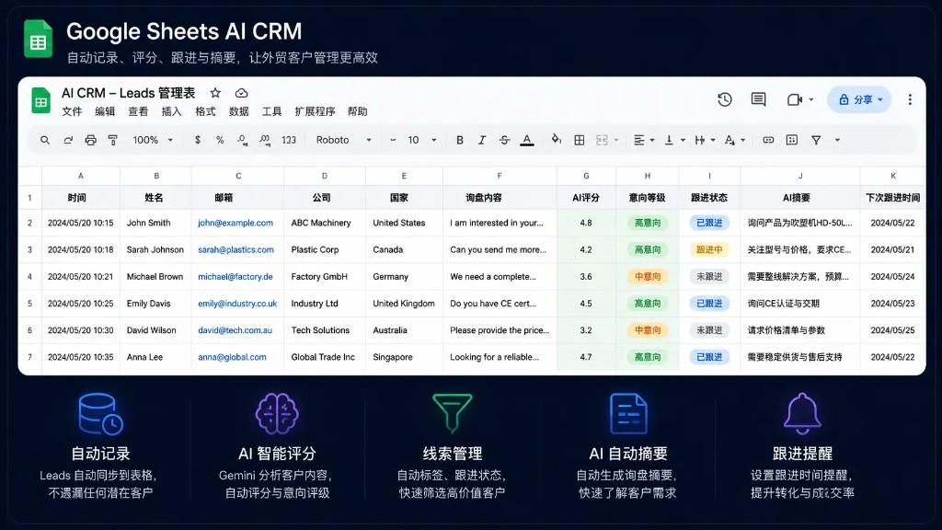Image resolution: width=942 pixels, height=530 pixels.
Task: Open the sarah@plastics.com email link
Action: [x=236, y=250]
